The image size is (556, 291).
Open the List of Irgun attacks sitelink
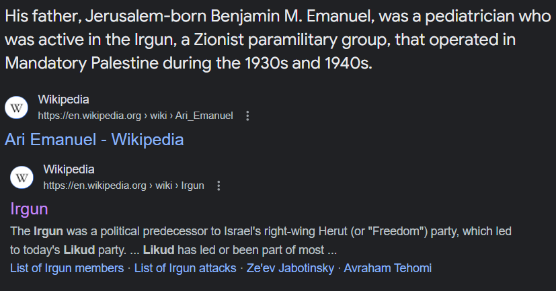[x=185, y=268]
